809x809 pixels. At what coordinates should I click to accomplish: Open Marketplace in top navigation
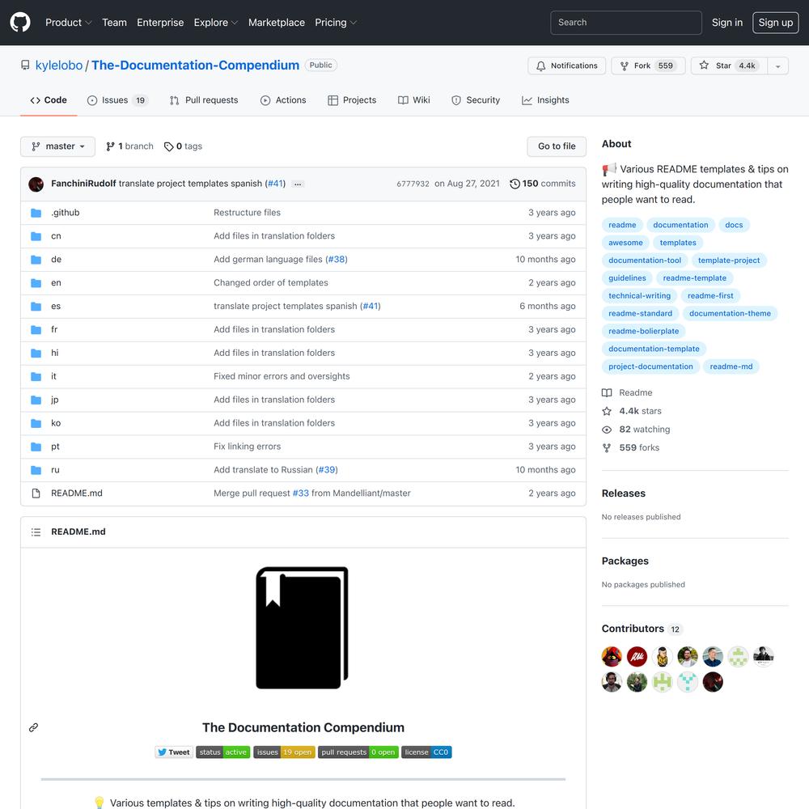276,22
